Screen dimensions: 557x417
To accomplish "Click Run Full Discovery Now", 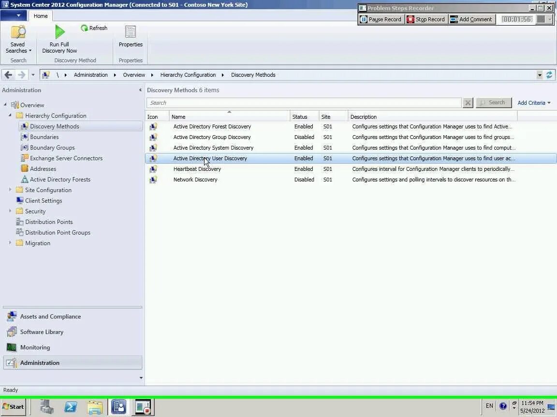I will [59, 40].
